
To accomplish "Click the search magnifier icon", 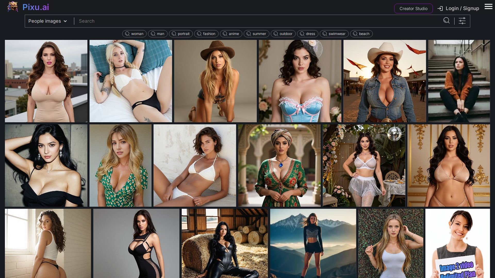I will coord(446,21).
